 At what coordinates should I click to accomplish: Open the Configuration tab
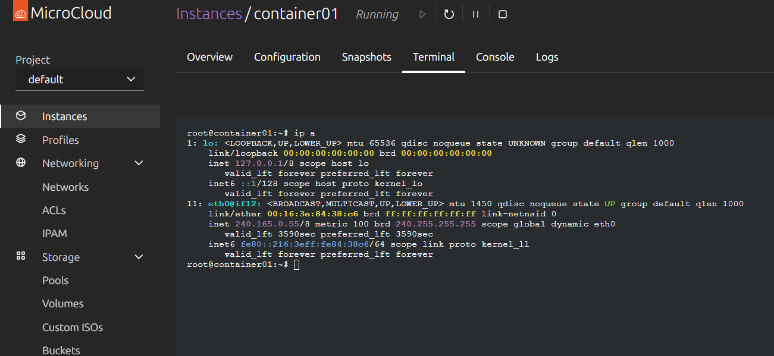[x=287, y=57]
